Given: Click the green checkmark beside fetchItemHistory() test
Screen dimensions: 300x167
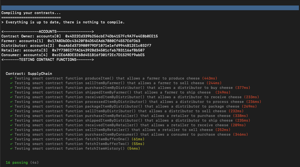Looking at the screenshot, I should tap(11, 149).
